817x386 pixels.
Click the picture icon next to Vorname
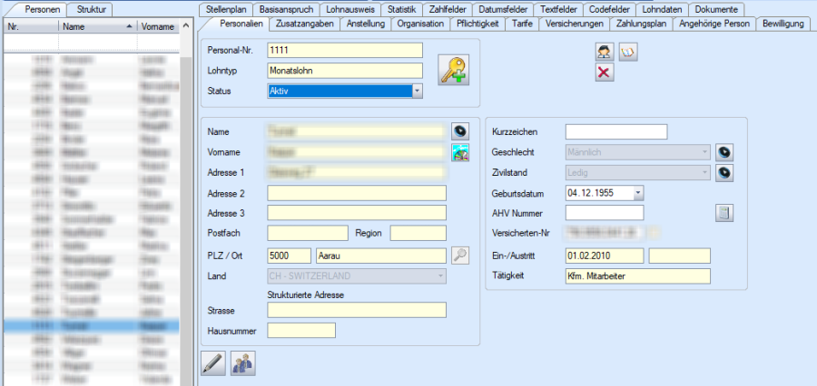pyautogui.click(x=461, y=152)
